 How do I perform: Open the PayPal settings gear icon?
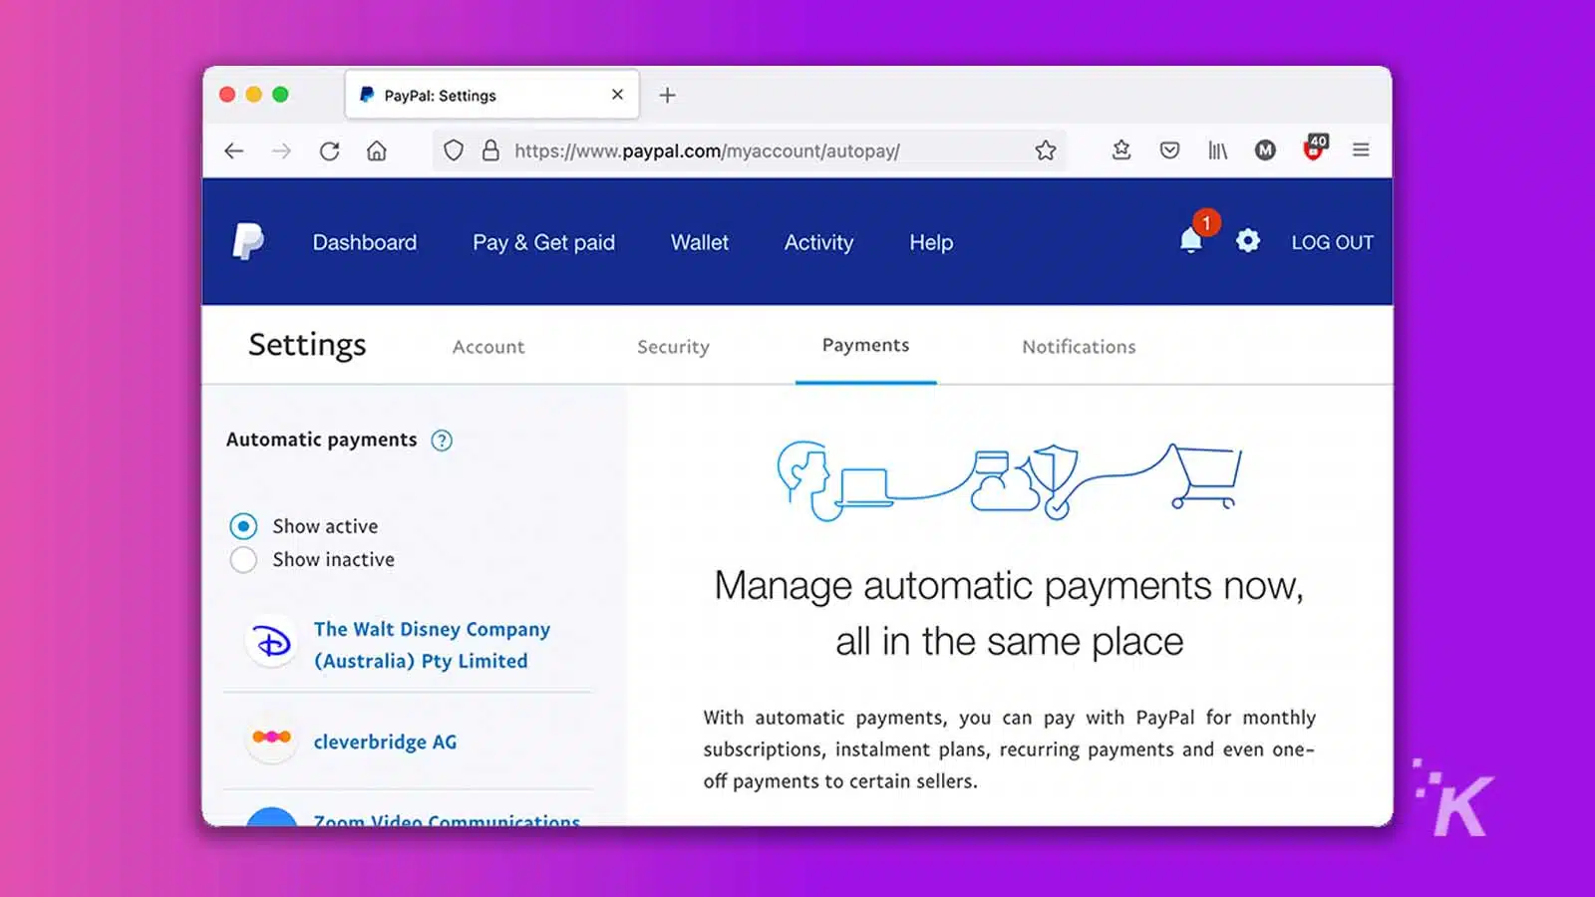click(1247, 241)
